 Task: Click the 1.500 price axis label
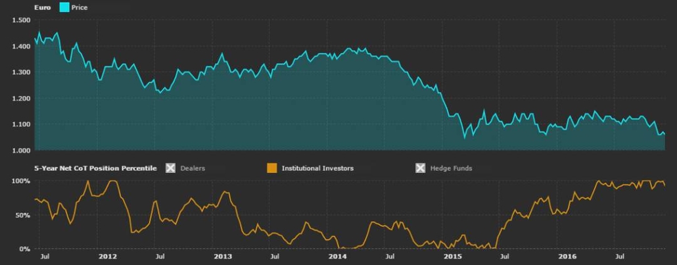coord(21,20)
